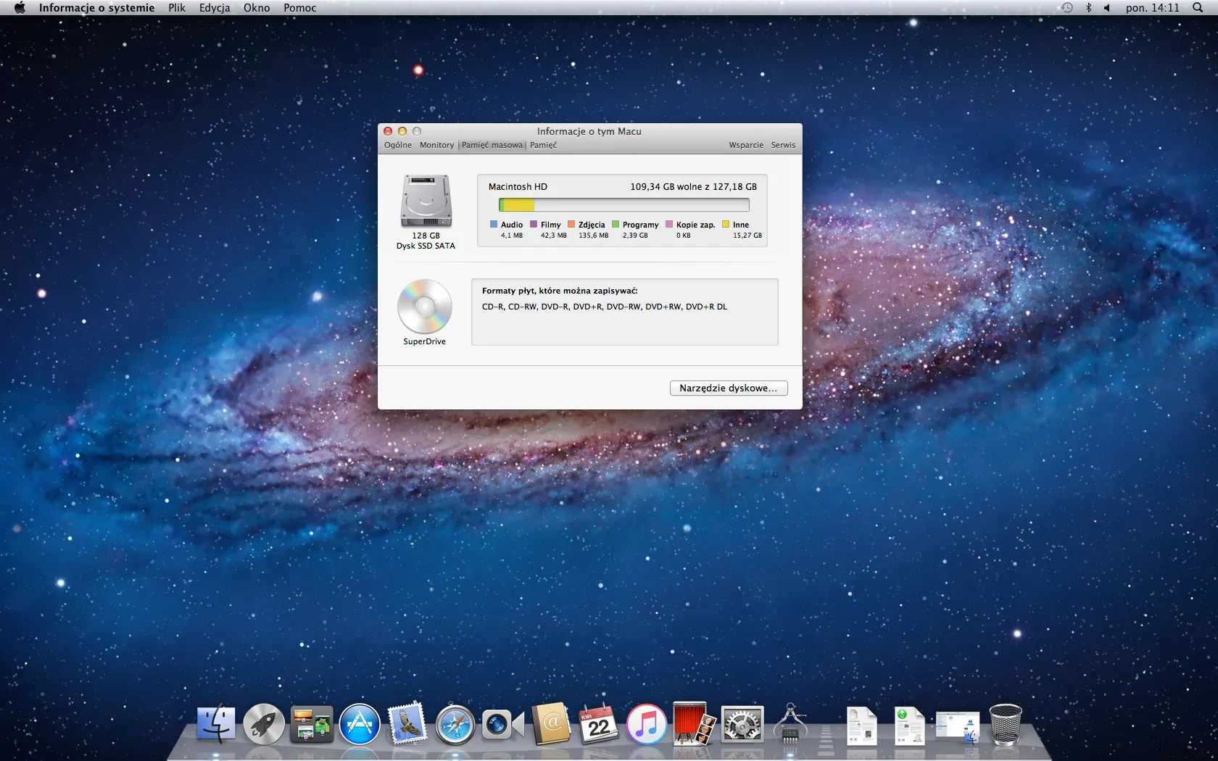Image resolution: width=1218 pixels, height=761 pixels.
Task: Open Photo Booth in the Dock
Action: tap(694, 724)
